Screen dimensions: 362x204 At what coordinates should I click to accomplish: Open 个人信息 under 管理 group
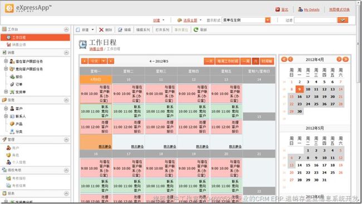click(19, 162)
